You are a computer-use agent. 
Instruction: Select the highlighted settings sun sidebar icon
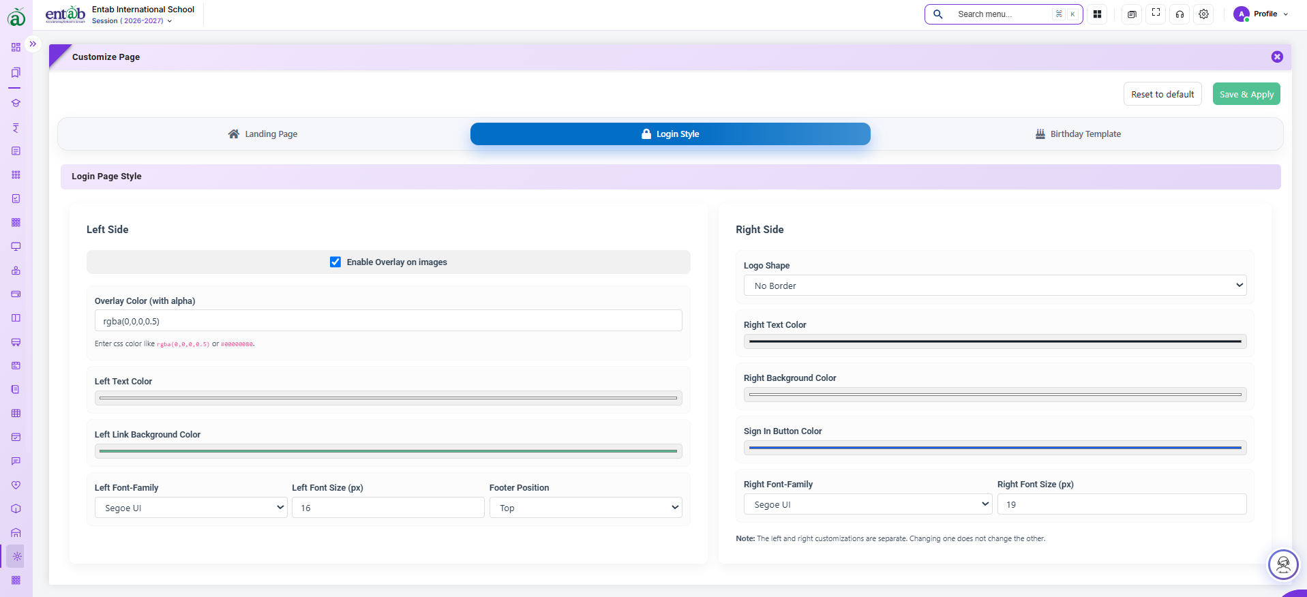[16, 556]
